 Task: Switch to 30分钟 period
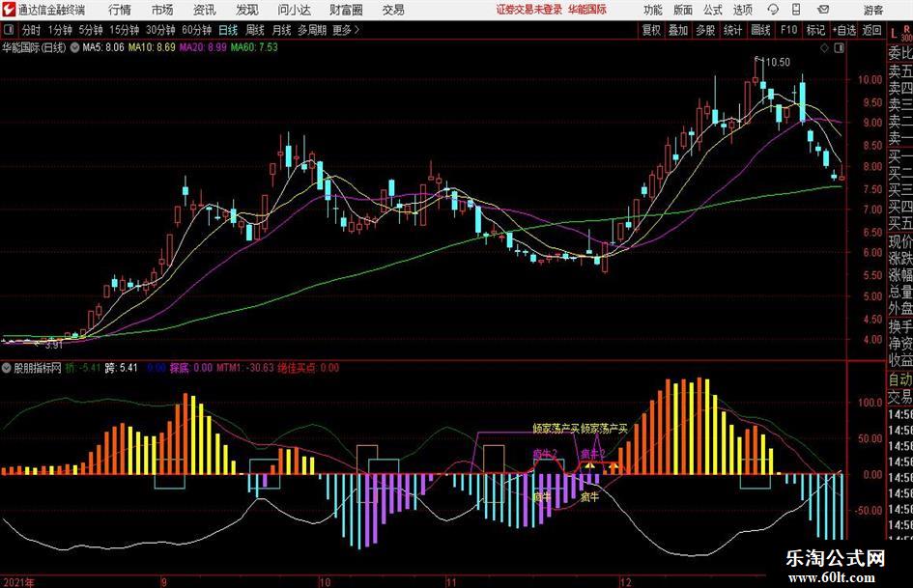coord(160,30)
